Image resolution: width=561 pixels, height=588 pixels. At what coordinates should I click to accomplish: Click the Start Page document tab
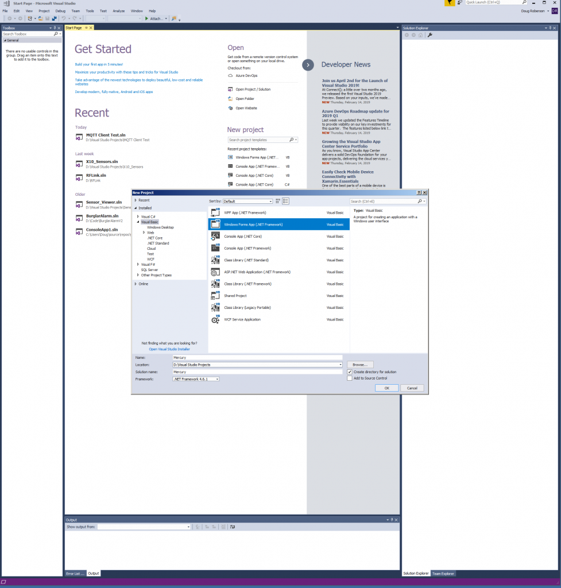coord(73,28)
